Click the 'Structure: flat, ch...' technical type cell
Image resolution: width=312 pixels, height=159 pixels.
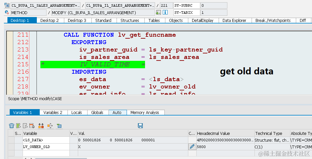272,140
